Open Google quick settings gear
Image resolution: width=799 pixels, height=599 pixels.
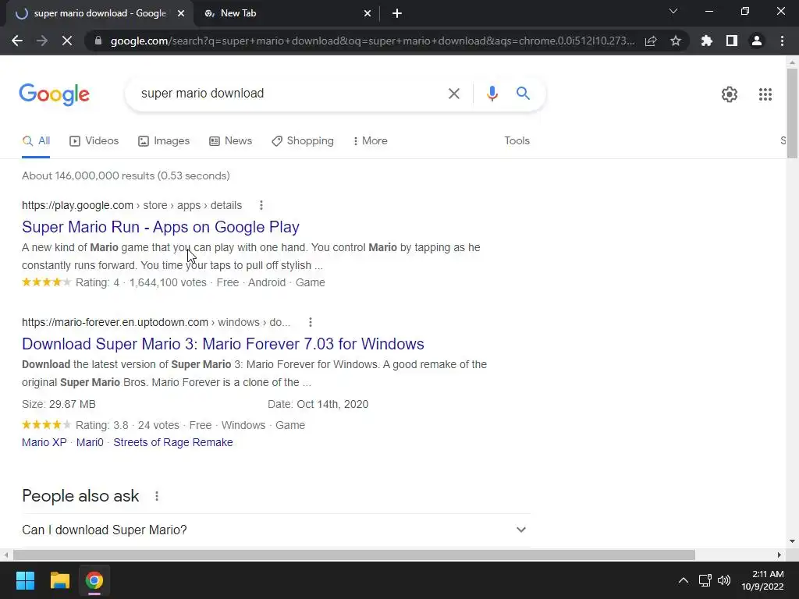pyautogui.click(x=730, y=94)
